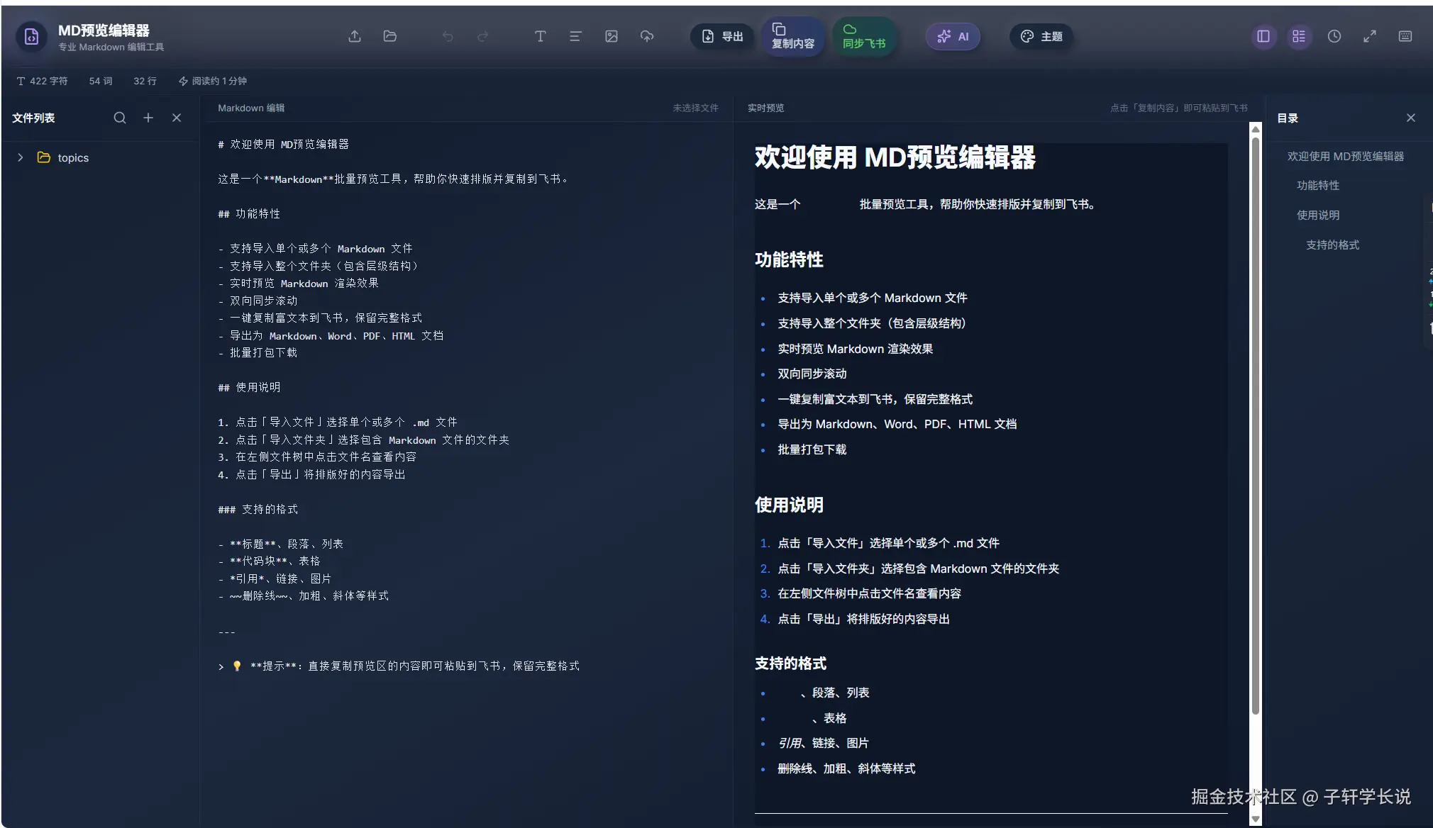
Task: Jump to 功能特性 in the outline
Action: 1317,185
